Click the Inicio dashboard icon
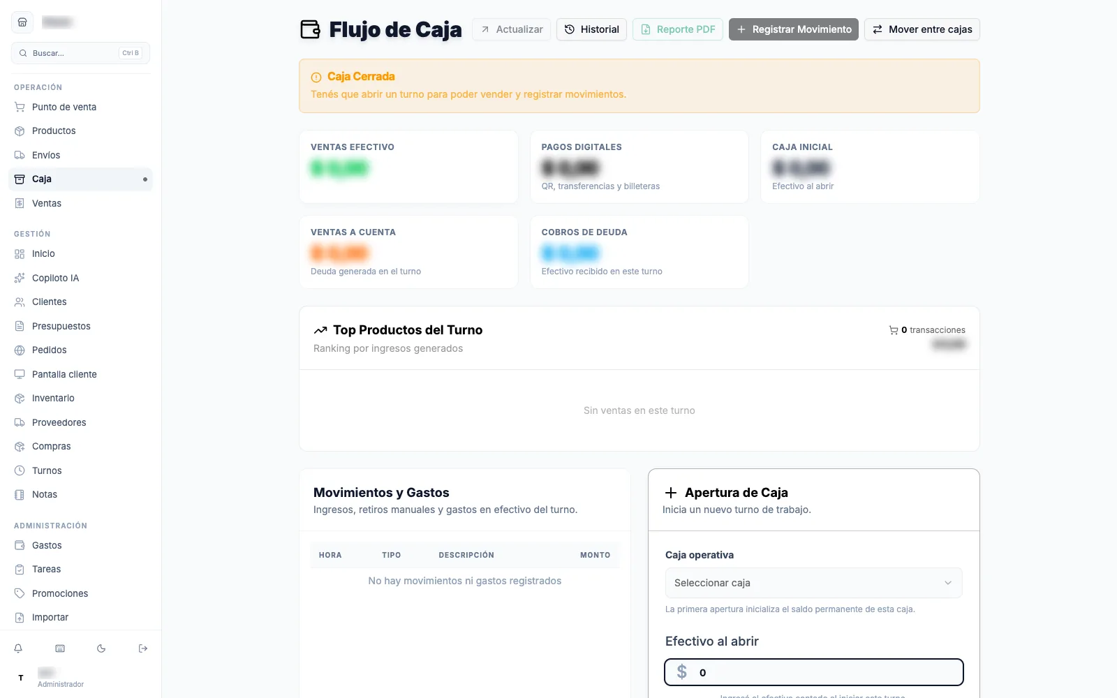1117x698 pixels. [20, 254]
